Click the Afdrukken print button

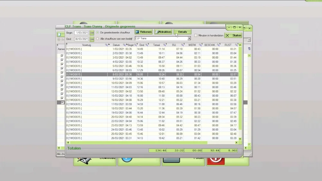[x=163, y=32]
